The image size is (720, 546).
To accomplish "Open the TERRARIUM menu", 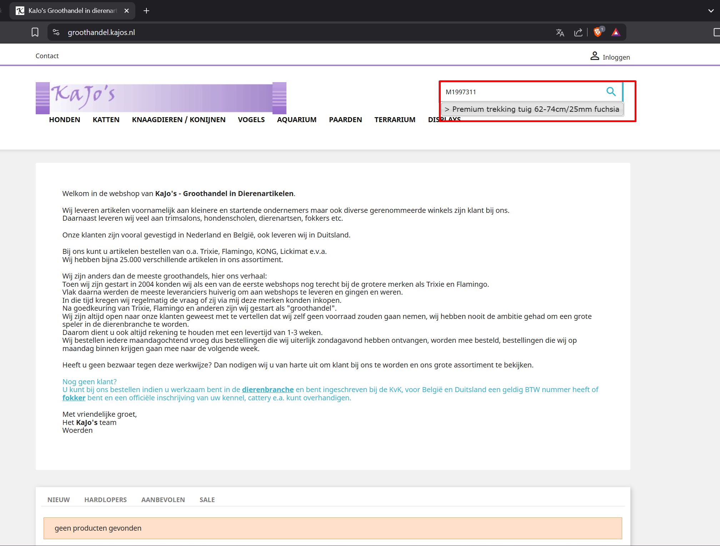I will pyautogui.click(x=395, y=120).
